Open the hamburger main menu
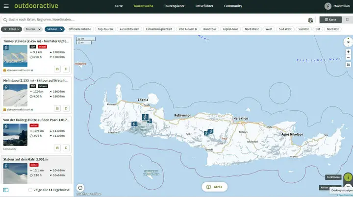The height and width of the screenshot is (197, 353). coord(5,6)
